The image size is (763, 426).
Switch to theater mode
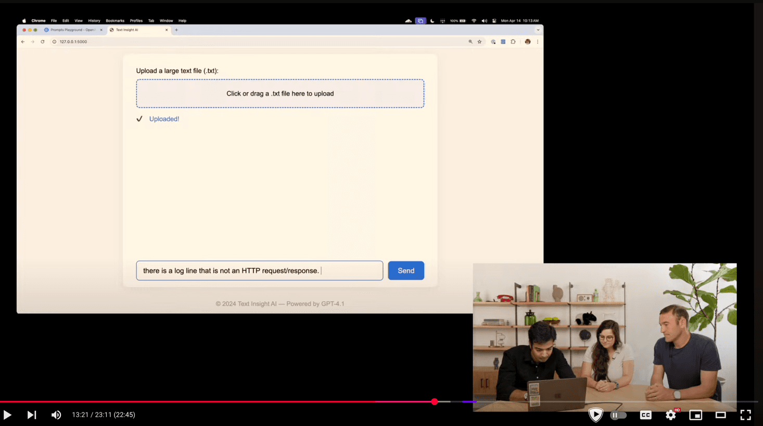pyautogui.click(x=720, y=415)
